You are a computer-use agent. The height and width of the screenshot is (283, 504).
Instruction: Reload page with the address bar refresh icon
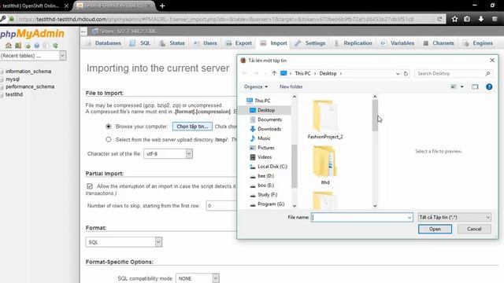point(439,19)
